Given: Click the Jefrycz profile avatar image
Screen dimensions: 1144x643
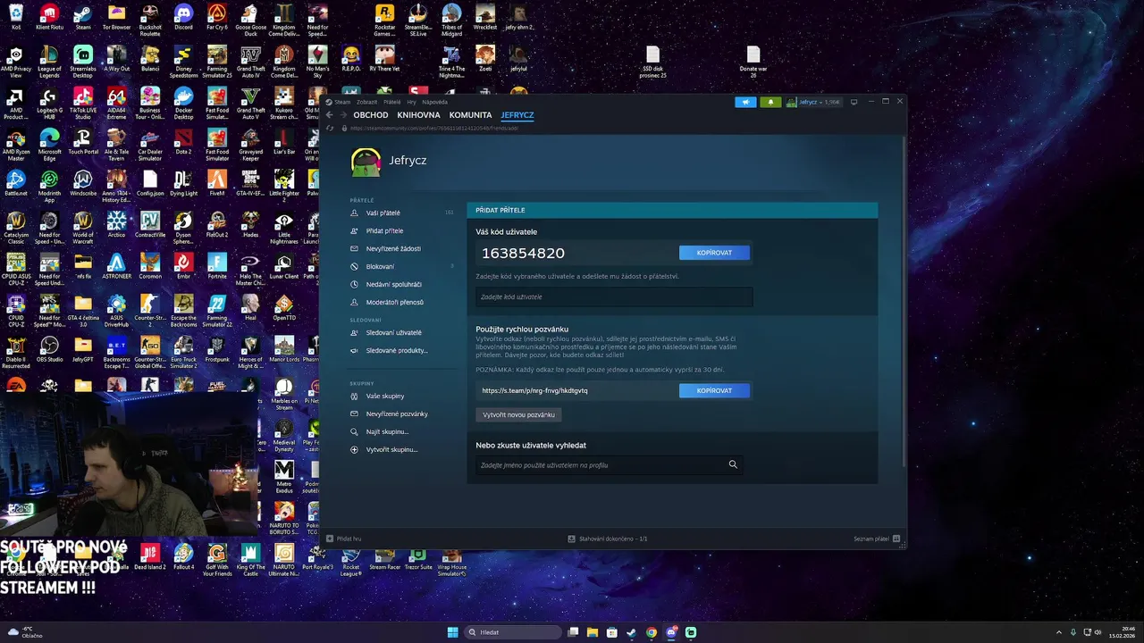Looking at the screenshot, I should 366,161.
